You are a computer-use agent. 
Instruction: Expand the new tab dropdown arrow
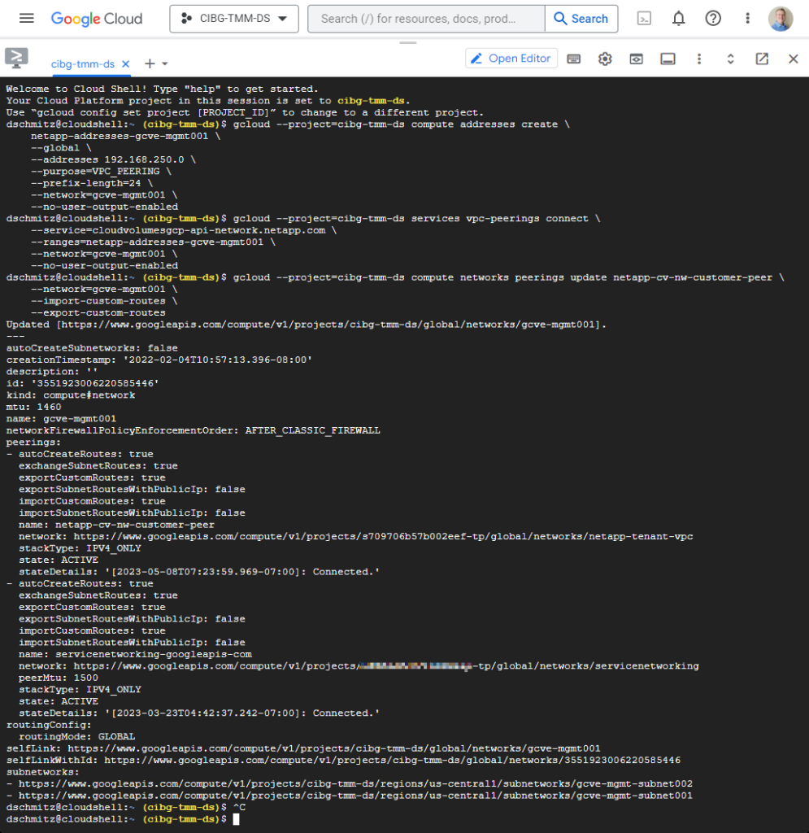[165, 63]
